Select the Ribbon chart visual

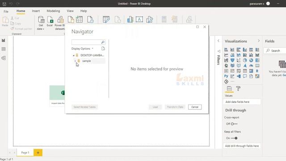pyautogui.click(x=257, y=55)
